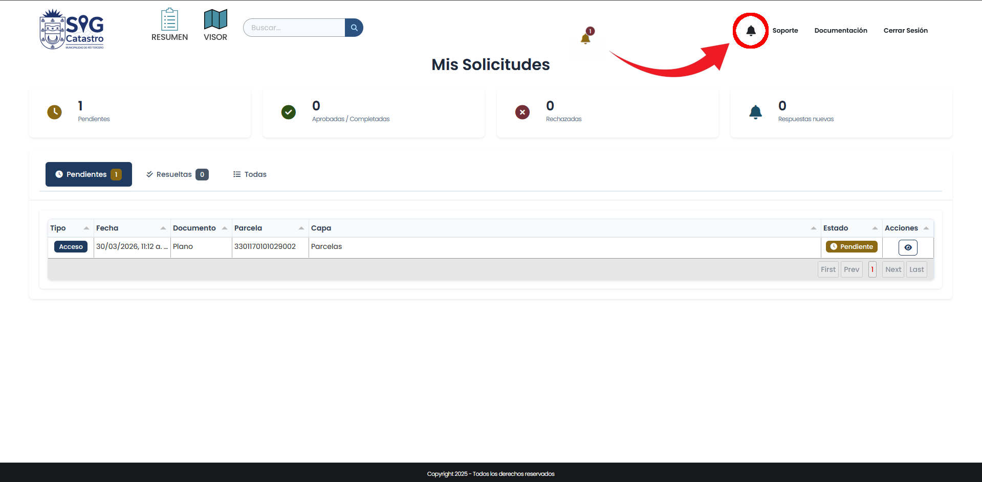982x482 pixels.
Task: Click the SIG Catastro logo
Action: [72, 29]
